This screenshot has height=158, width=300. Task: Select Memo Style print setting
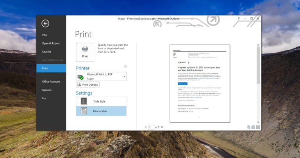click(101, 111)
